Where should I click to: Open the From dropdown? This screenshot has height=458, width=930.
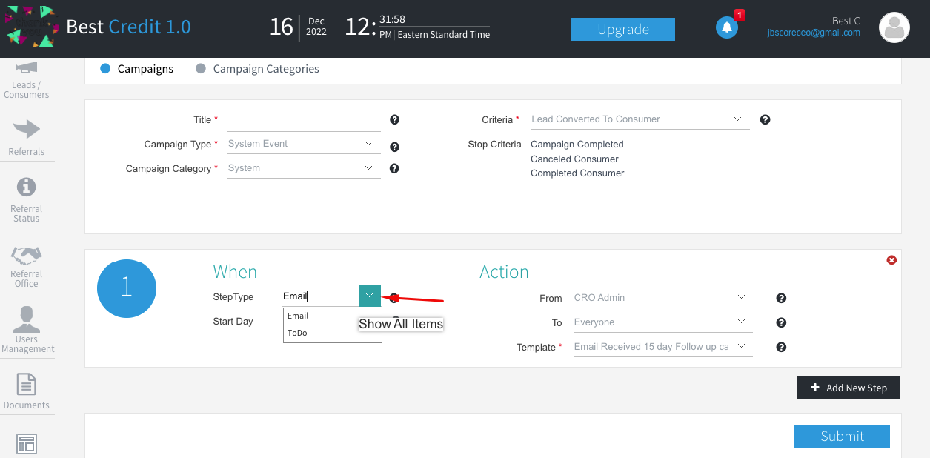coord(741,297)
